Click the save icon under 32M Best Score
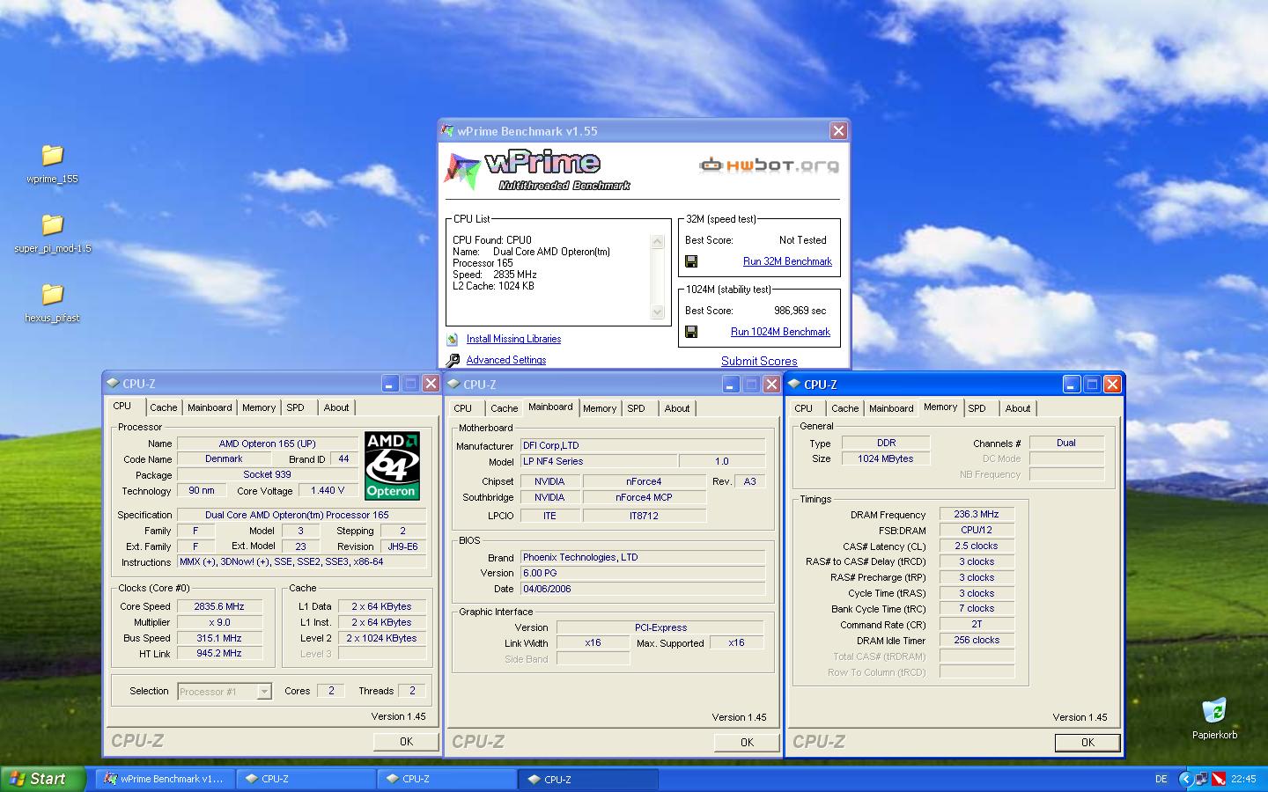Image resolution: width=1268 pixels, height=792 pixels. point(691,261)
